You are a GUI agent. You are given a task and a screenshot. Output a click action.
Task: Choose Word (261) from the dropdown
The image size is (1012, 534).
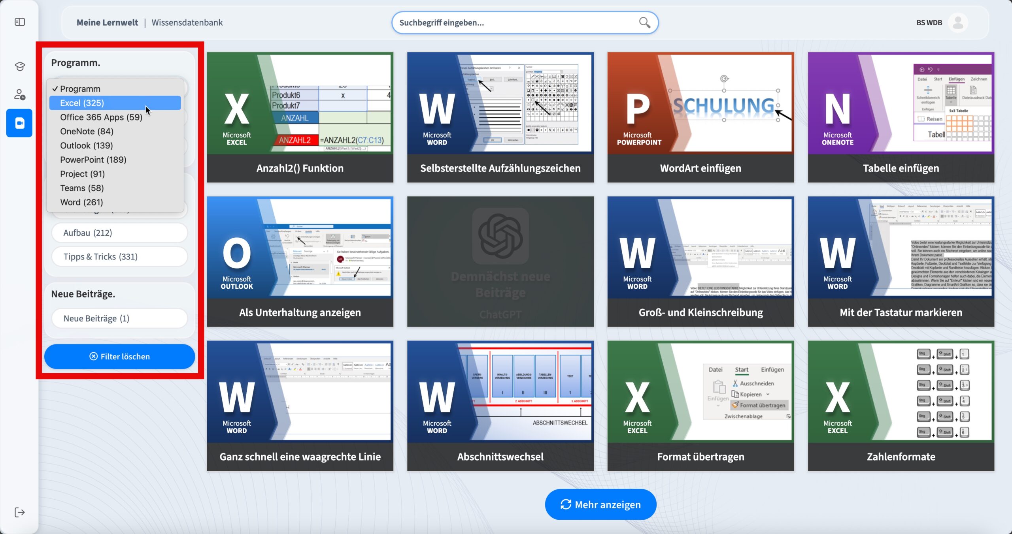tap(115, 203)
